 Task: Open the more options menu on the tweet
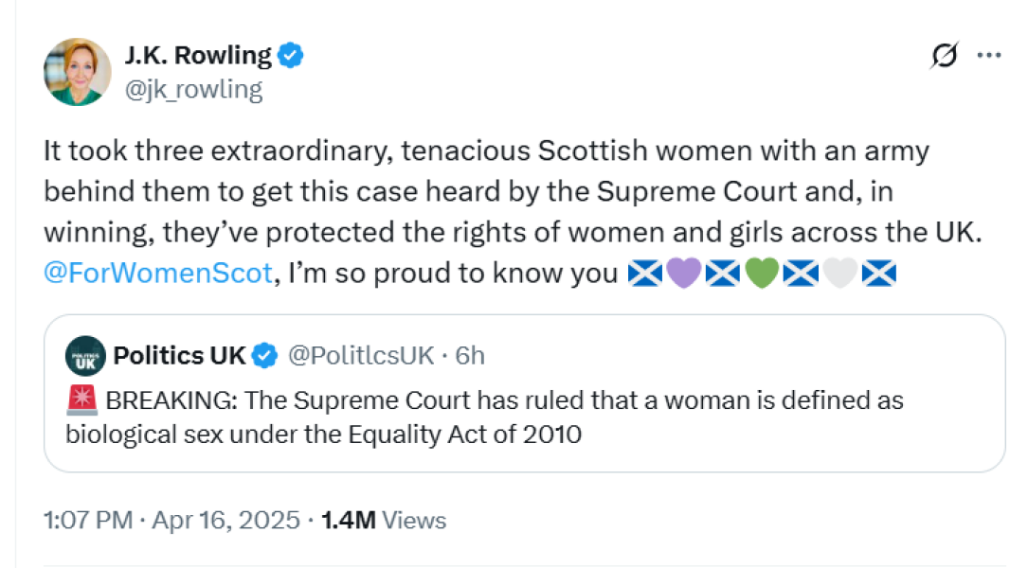tap(989, 55)
